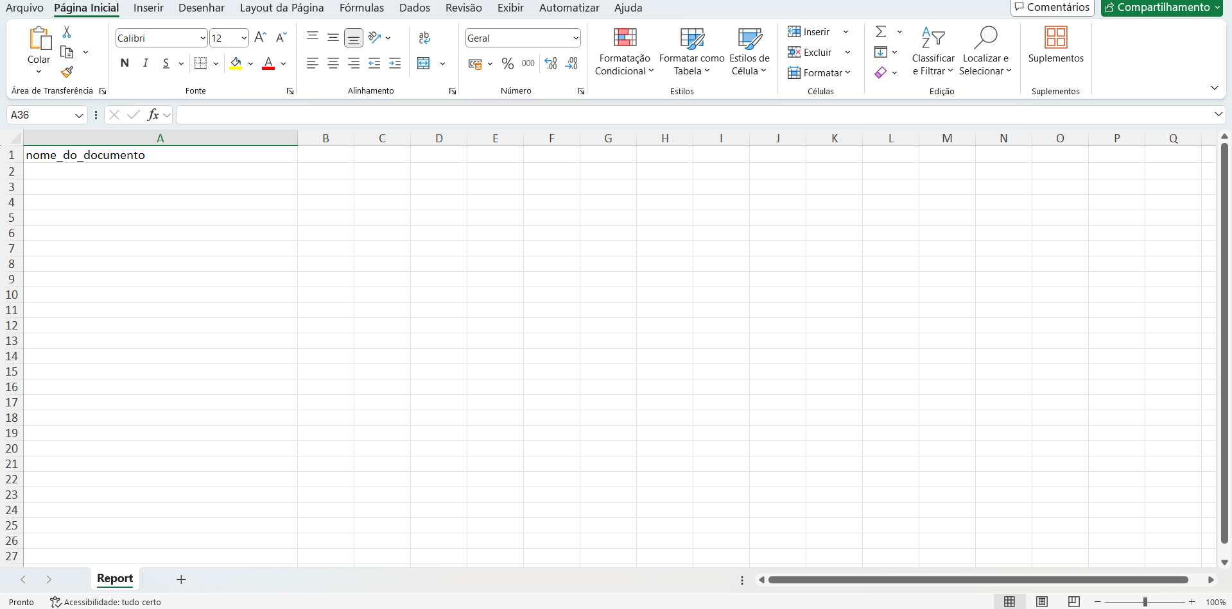Click the Fill down icon

(x=881, y=52)
